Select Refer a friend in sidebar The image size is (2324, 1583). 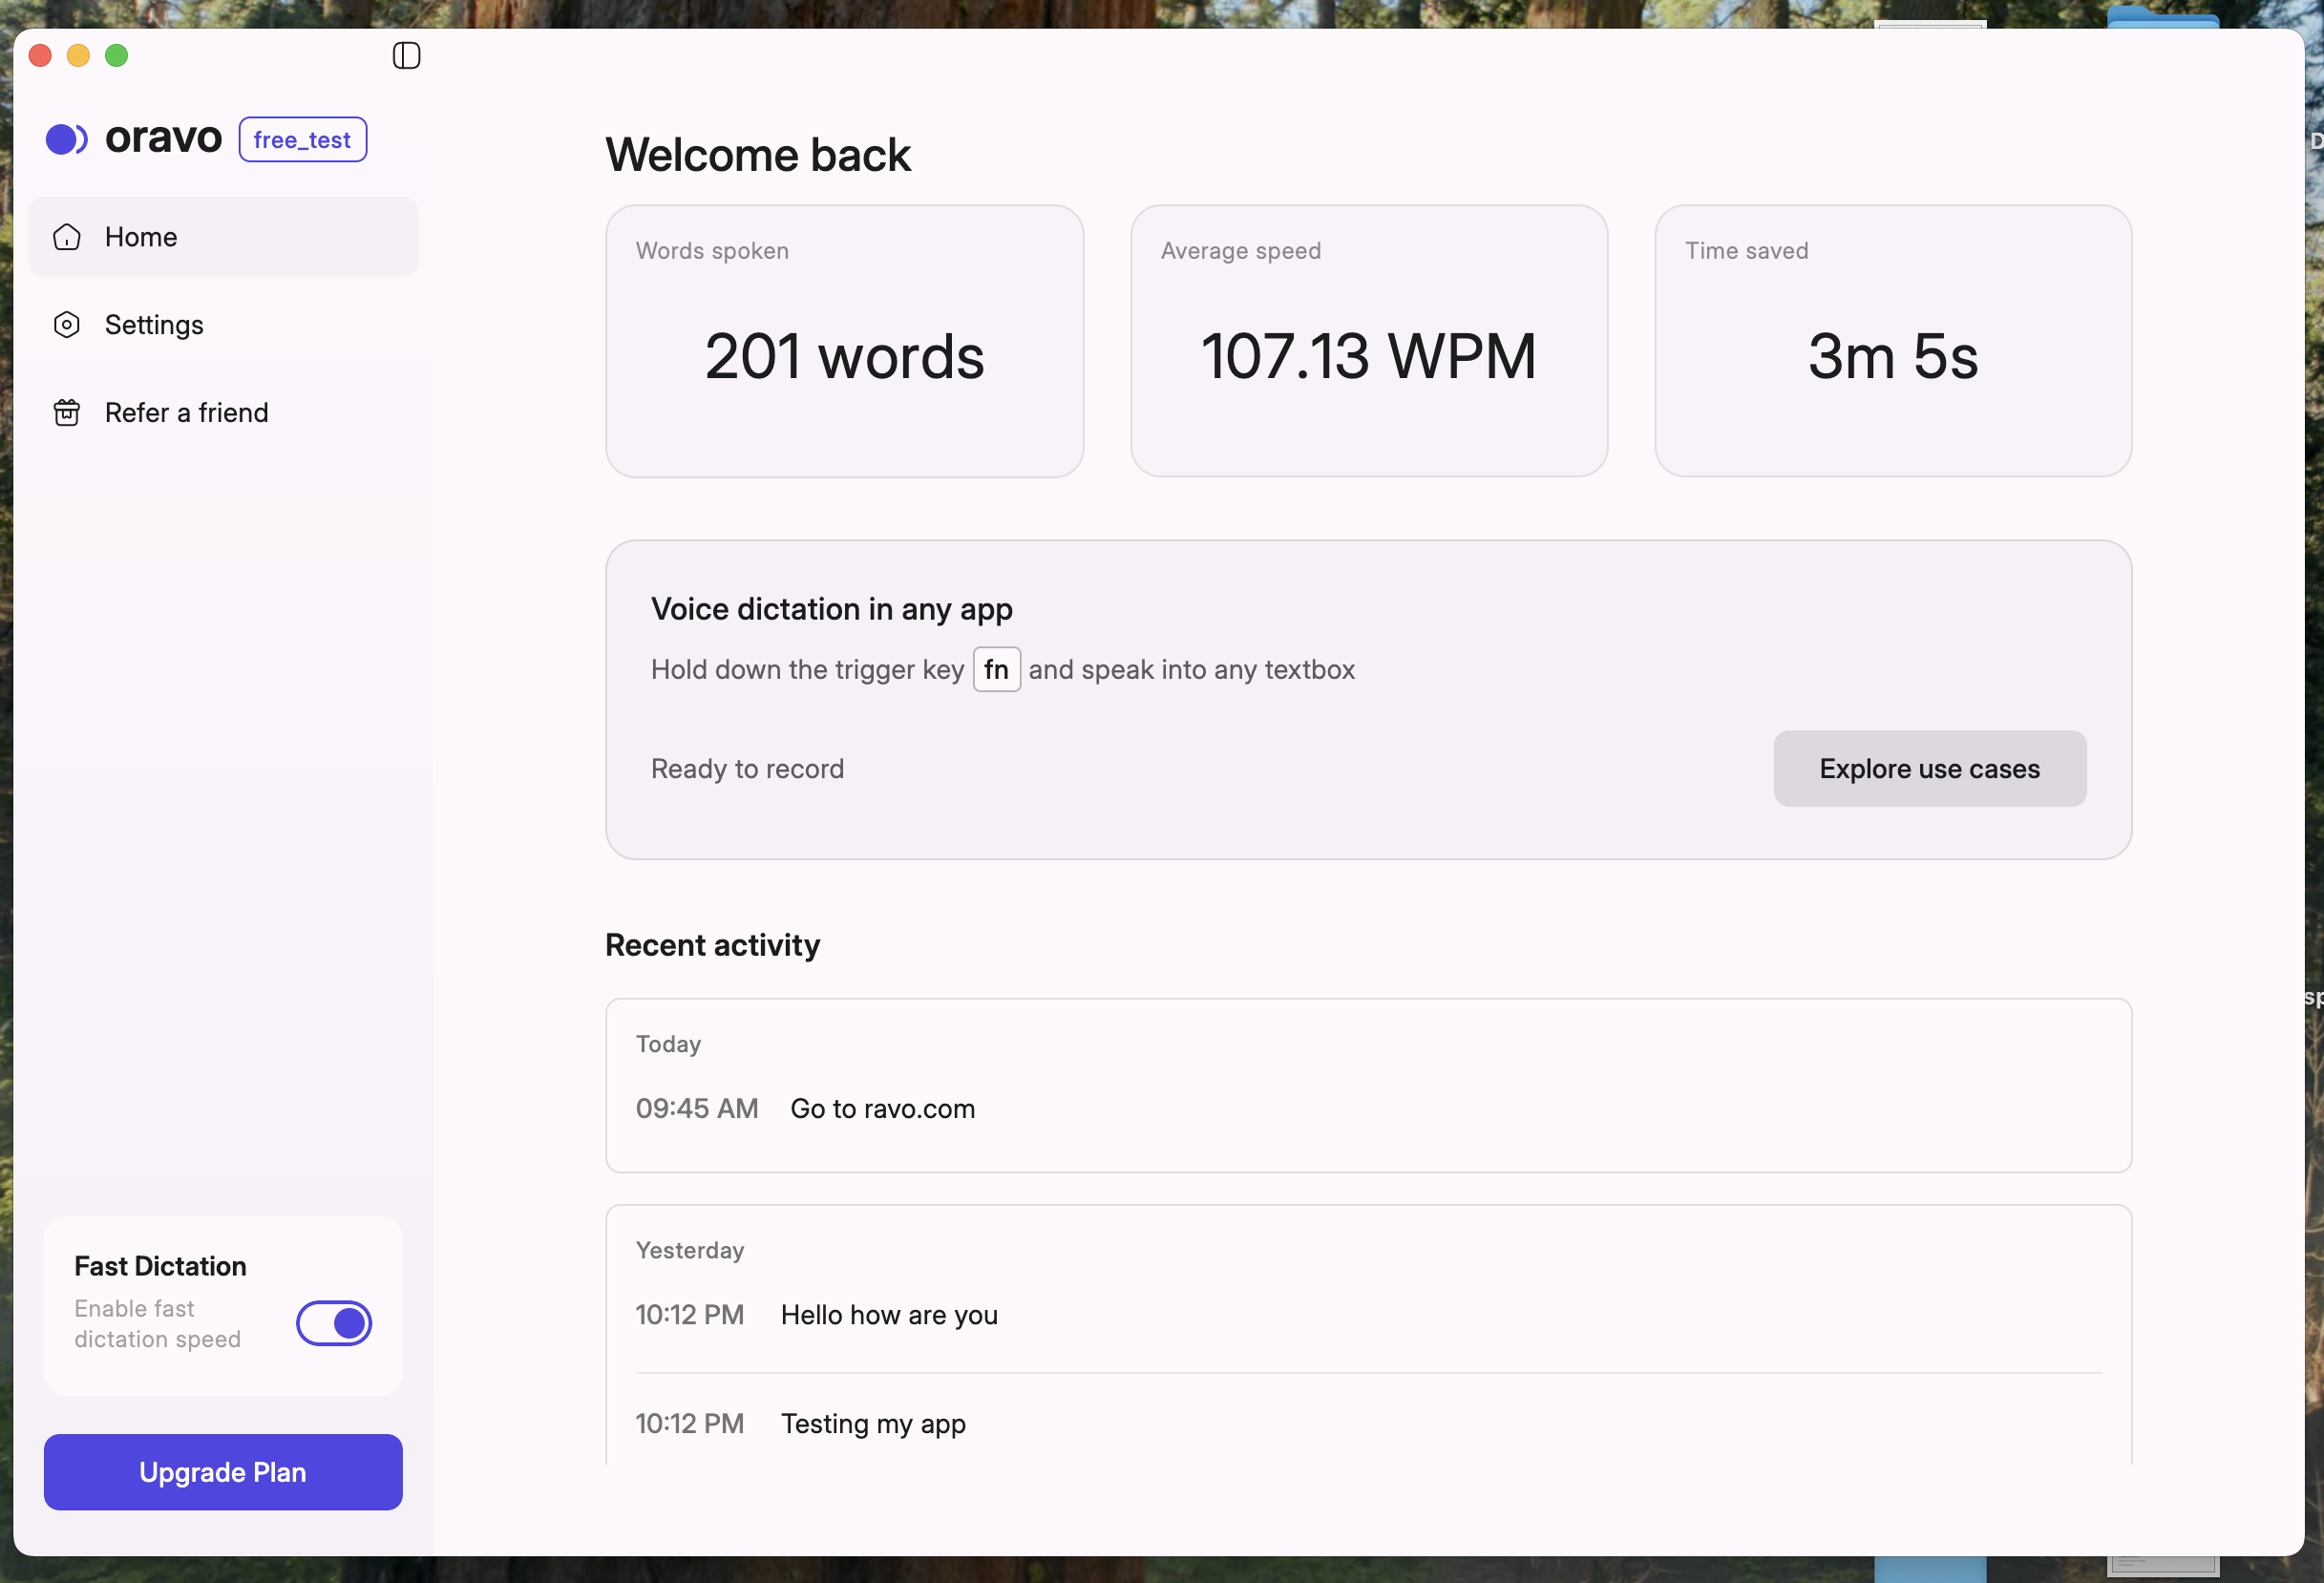pos(187,413)
